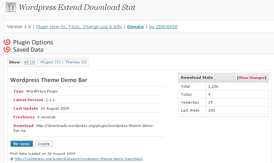Image resolution: width=274 pixels, height=163 pixels.
Task: Filter list by Plugins (3)
Action: click(50, 62)
